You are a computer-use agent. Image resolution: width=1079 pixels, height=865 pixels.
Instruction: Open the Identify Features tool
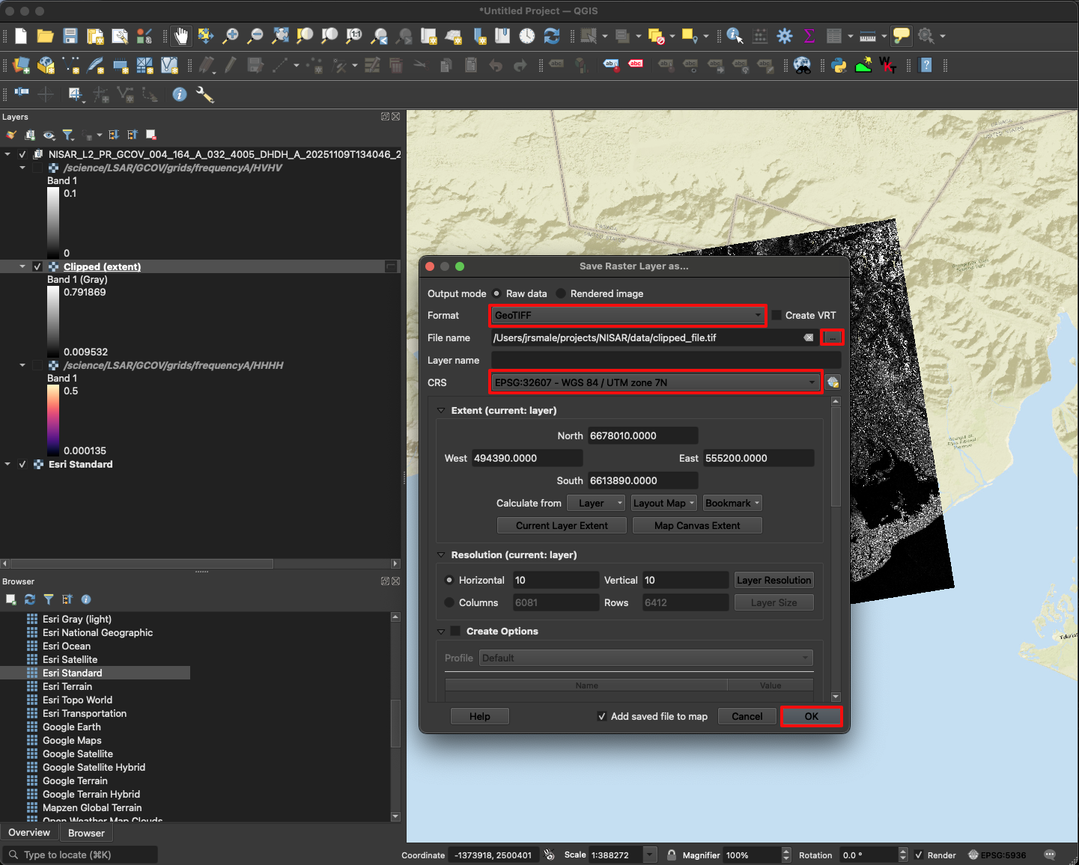click(734, 35)
